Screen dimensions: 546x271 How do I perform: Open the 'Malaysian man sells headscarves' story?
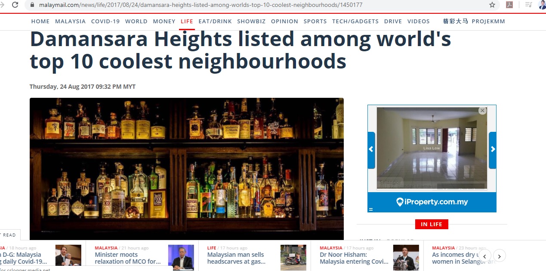click(x=236, y=258)
